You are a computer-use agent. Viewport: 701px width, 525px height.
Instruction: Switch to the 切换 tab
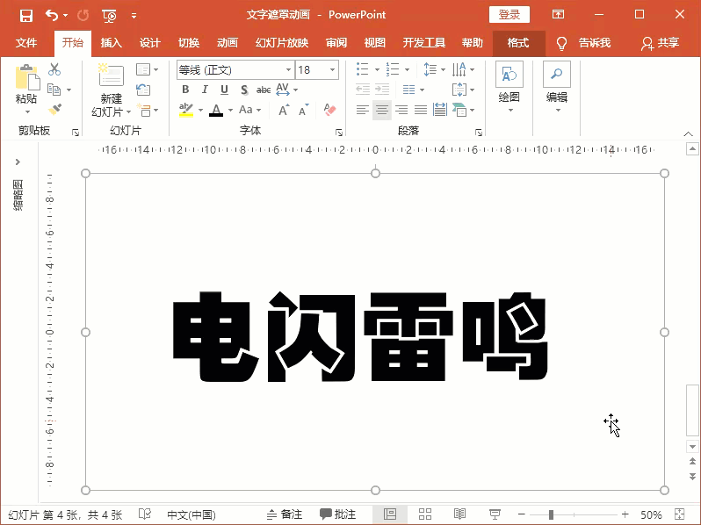tap(189, 43)
